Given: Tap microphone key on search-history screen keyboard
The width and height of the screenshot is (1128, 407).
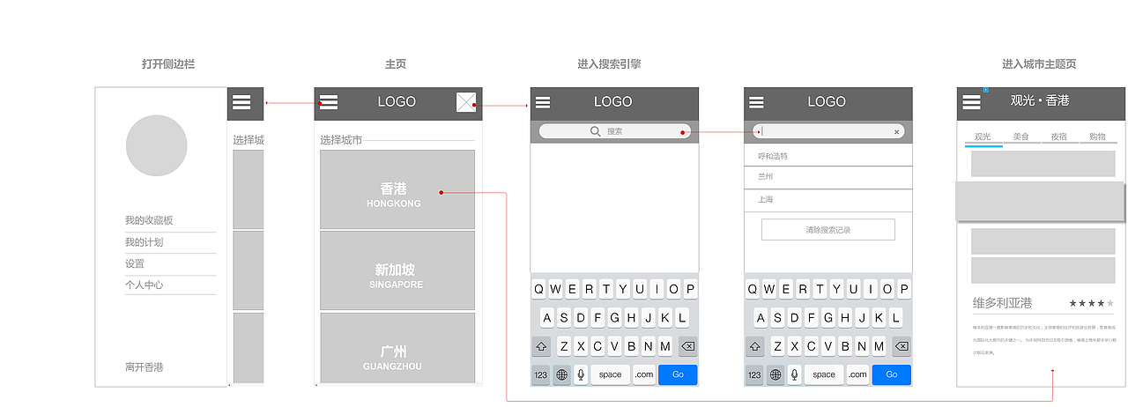Looking at the screenshot, I should (794, 374).
